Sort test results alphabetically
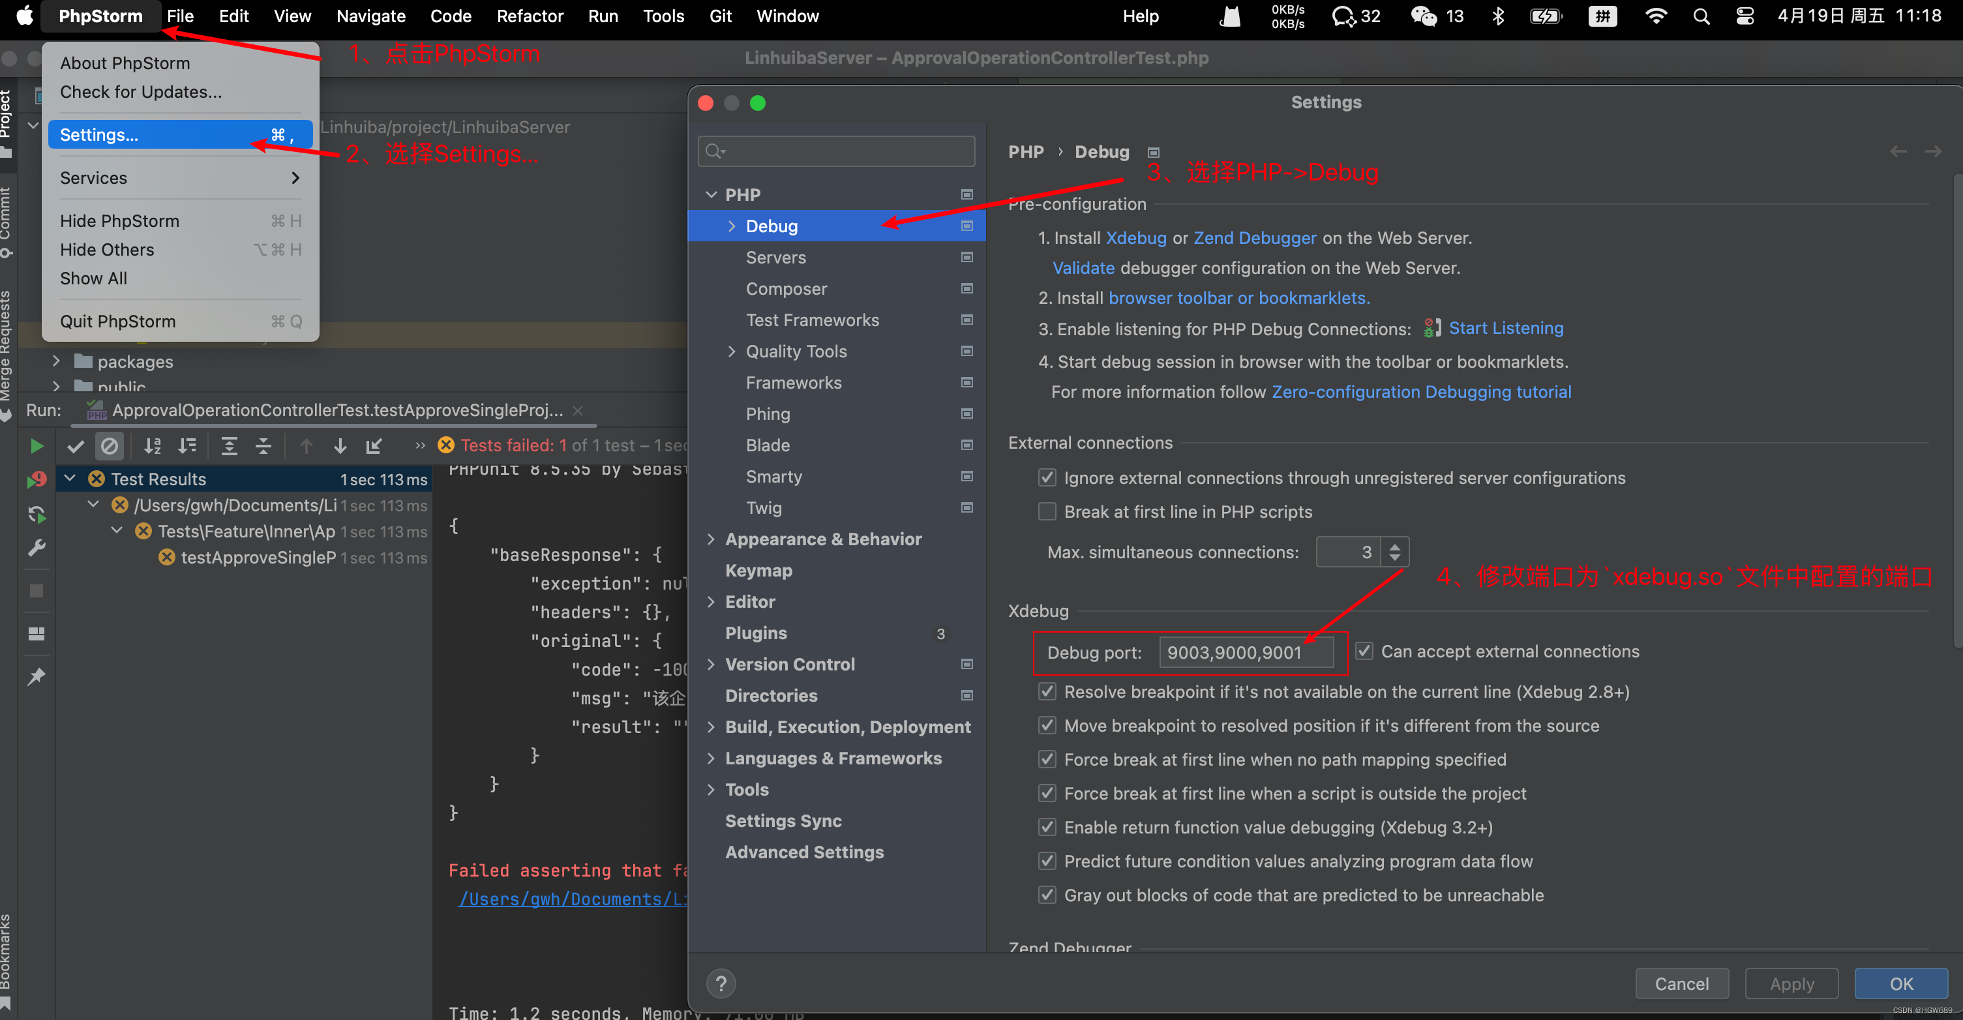This screenshot has height=1020, width=1963. [x=153, y=446]
